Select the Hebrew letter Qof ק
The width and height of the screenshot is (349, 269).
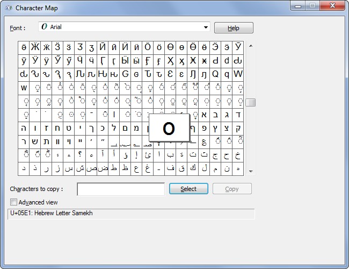(238, 128)
